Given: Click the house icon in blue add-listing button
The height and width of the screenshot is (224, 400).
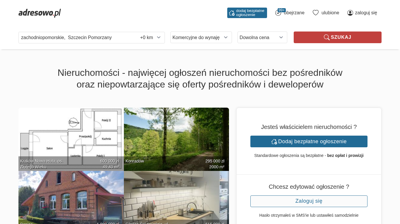Looking at the screenshot, I should click(x=274, y=141).
